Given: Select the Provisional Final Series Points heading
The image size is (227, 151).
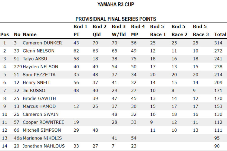Looking at the screenshot, I should (116, 19).
